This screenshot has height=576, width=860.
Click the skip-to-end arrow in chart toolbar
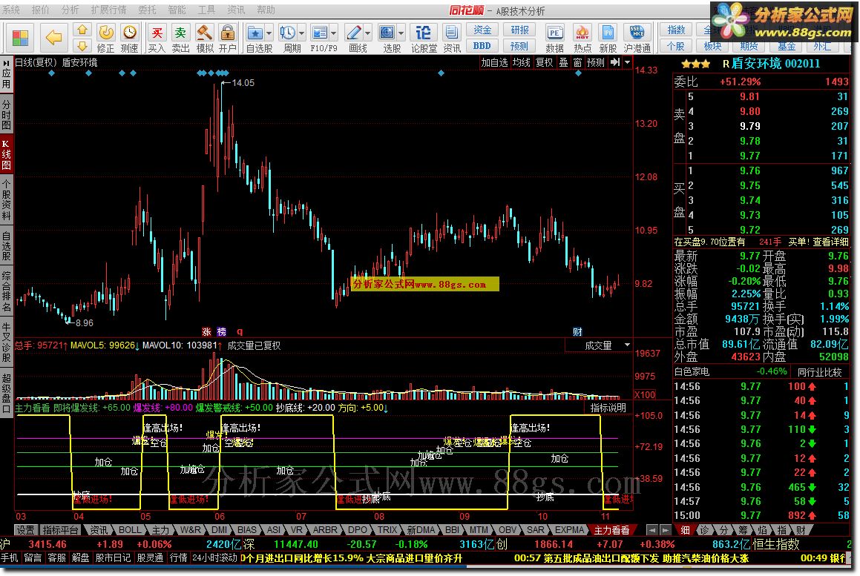615,62
